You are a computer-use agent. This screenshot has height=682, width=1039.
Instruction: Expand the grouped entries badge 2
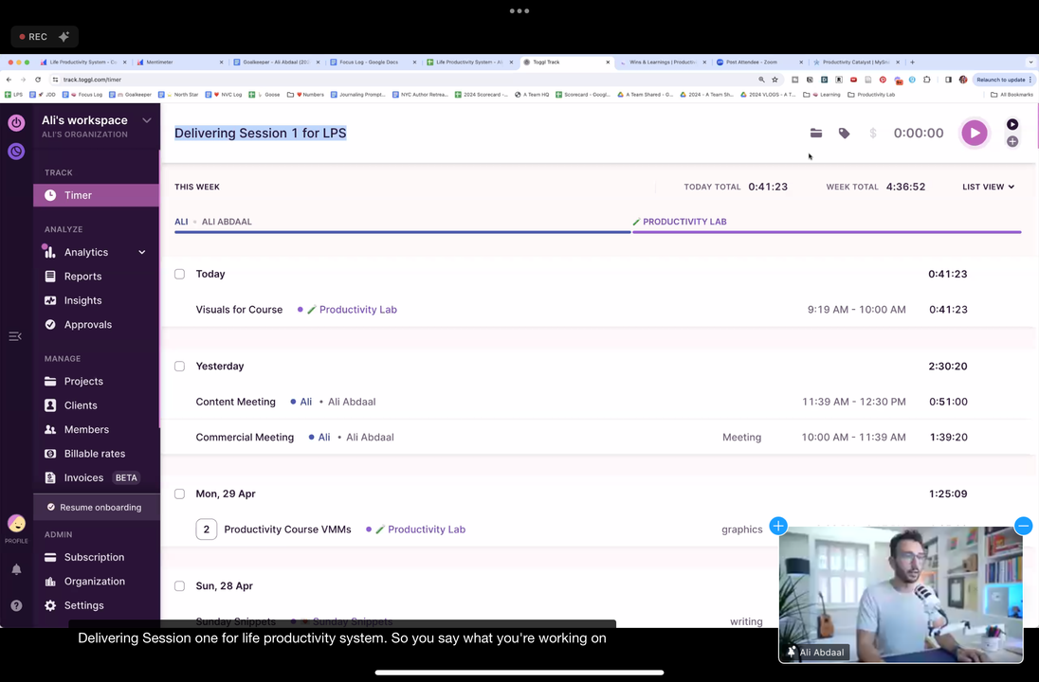coord(206,529)
